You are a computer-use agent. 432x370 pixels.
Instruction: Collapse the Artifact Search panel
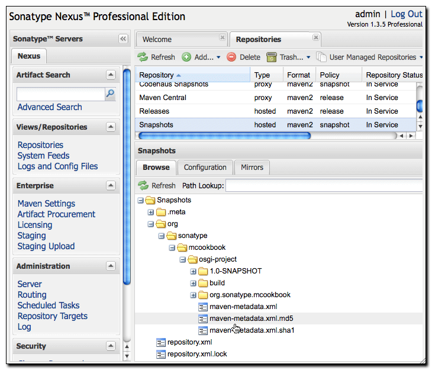[111, 75]
